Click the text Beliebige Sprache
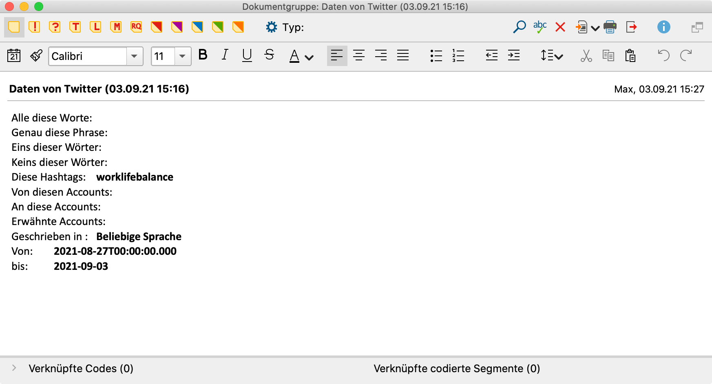The width and height of the screenshot is (712, 384). coord(139,236)
